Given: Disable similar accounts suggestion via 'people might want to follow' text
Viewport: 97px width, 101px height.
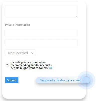Looking at the screenshot, I should [29, 68].
